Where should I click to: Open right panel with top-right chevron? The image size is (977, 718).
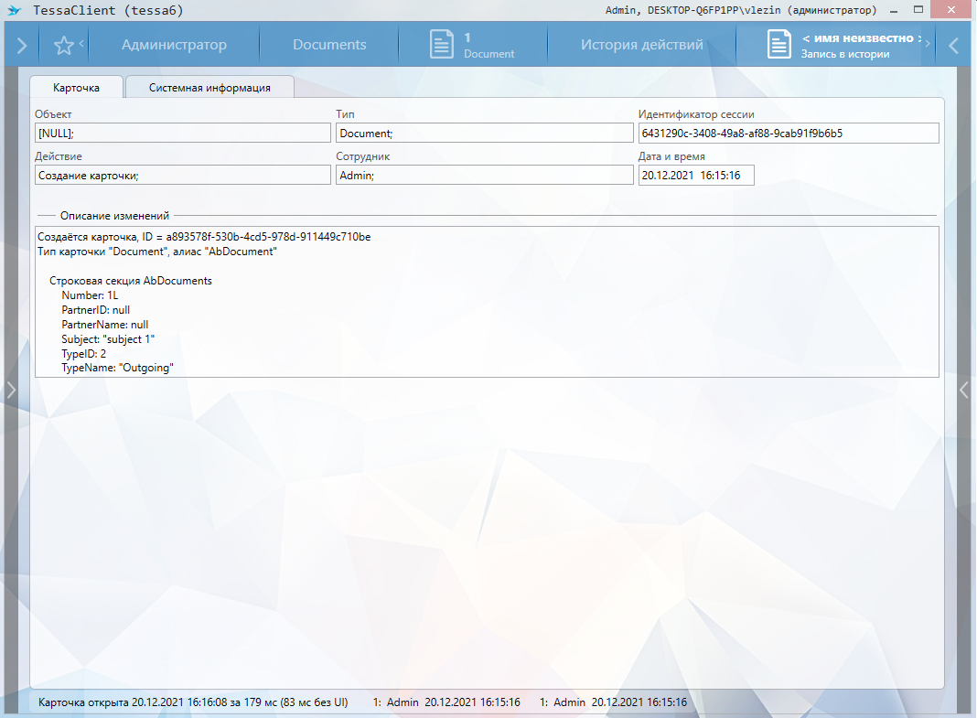tap(954, 45)
